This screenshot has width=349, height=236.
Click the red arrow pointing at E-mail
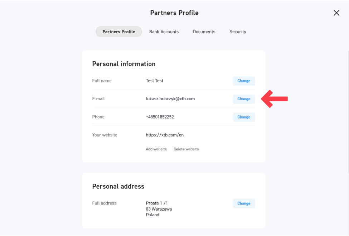tap(275, 99)
